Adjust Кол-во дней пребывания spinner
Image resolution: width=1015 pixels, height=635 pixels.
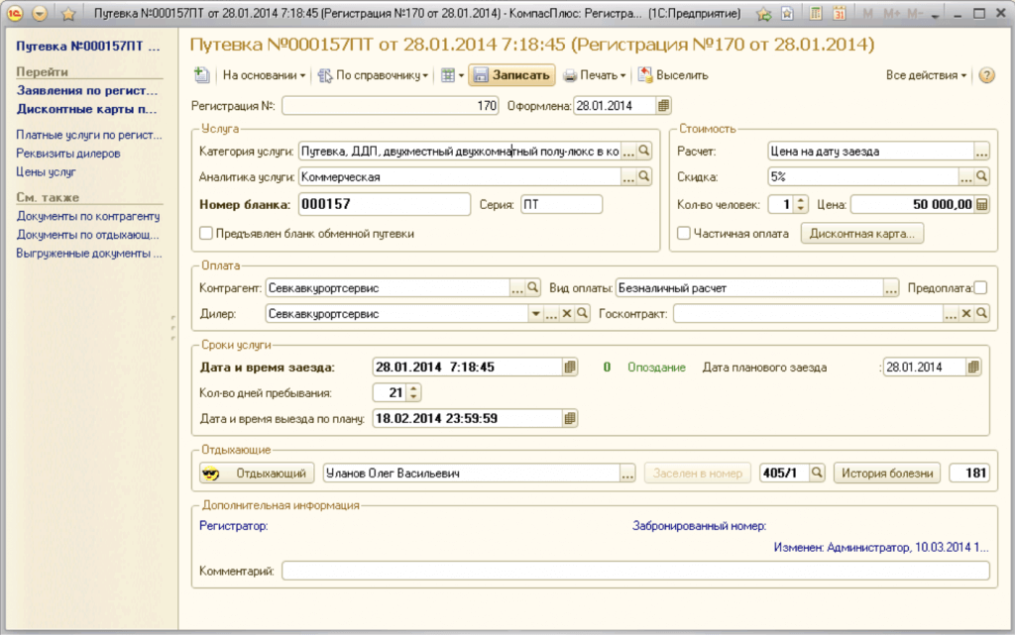tap(413, 392)
